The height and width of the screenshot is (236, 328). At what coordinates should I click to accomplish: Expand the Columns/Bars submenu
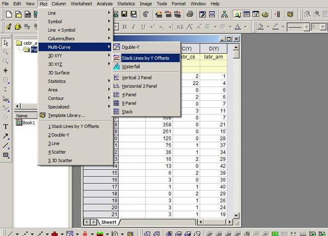pos(76,38)
